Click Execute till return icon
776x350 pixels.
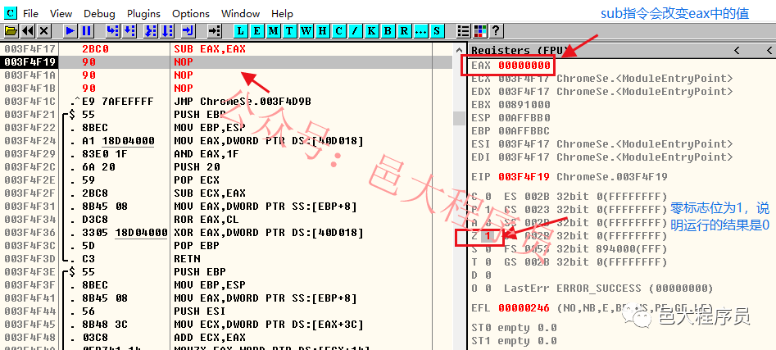(x=188, y=31)
